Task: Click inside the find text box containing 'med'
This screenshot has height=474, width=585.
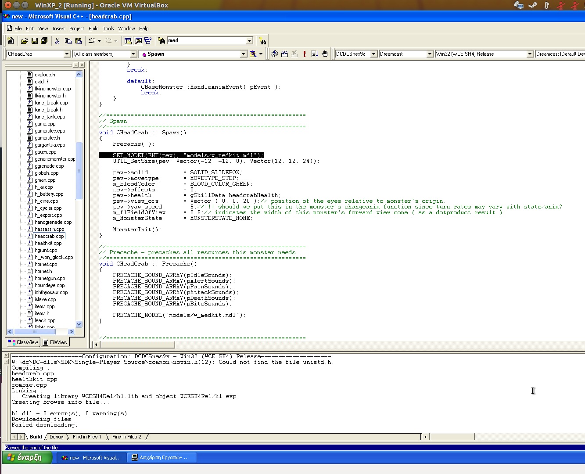Action: pos(206,41)
